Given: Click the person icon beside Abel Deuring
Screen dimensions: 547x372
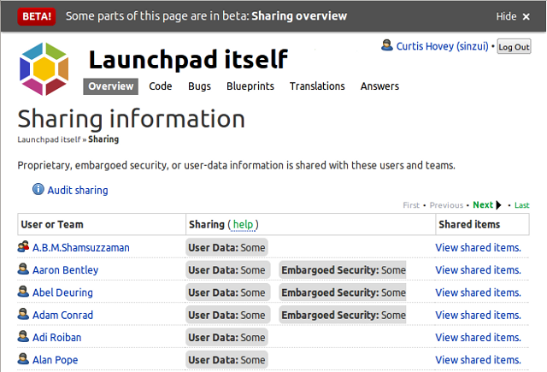Looking at the screenshot, I should 23,292.
